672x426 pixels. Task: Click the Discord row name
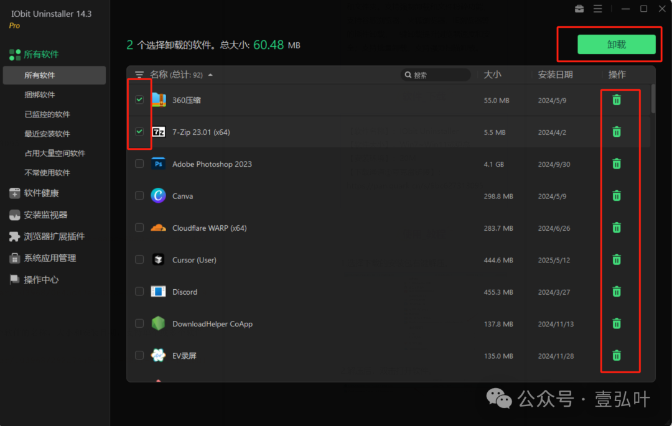pos(185,292)
